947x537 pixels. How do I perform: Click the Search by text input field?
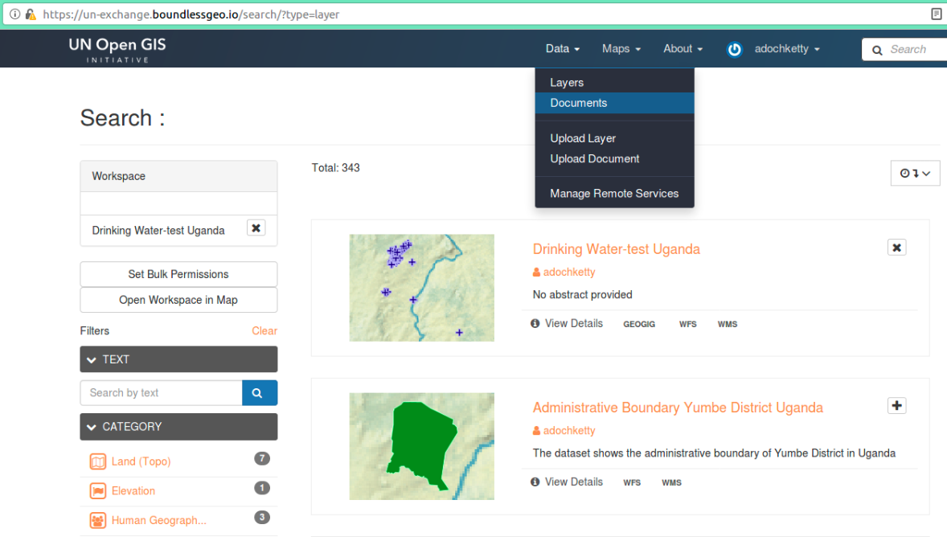pos(161,393)
